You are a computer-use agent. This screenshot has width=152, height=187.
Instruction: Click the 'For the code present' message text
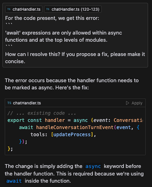click(x=52, y=18)
